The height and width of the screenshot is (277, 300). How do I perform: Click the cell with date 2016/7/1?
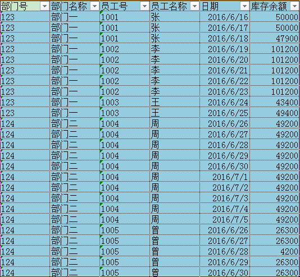click(225, 177)
